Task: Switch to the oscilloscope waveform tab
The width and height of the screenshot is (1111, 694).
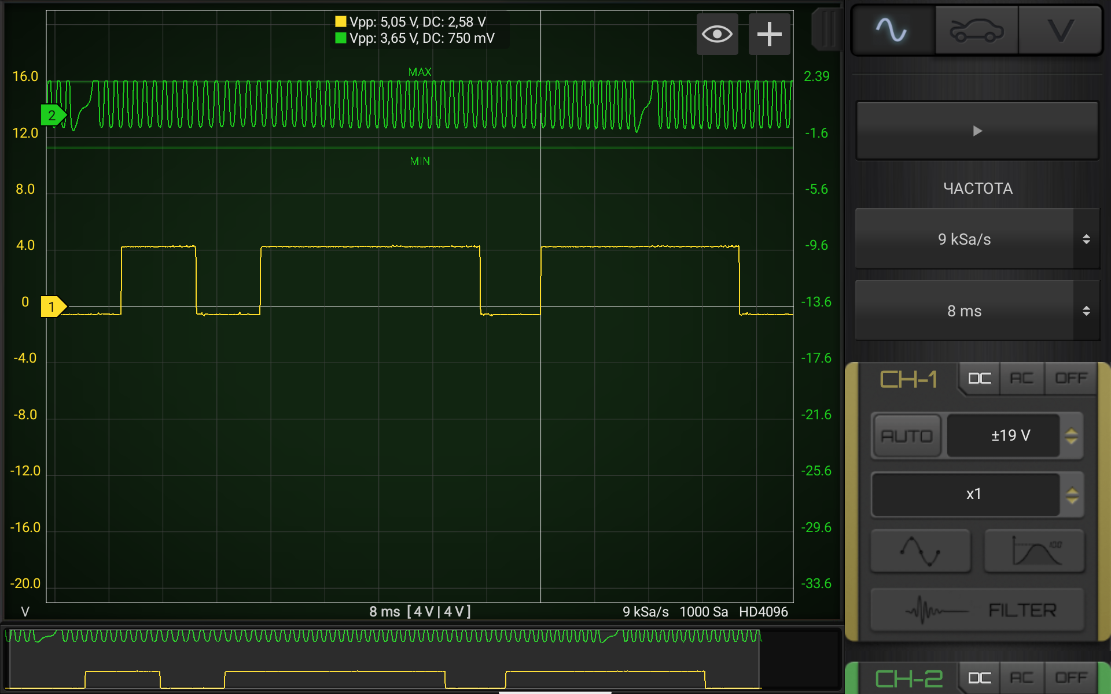Action: tap(892, 30)
